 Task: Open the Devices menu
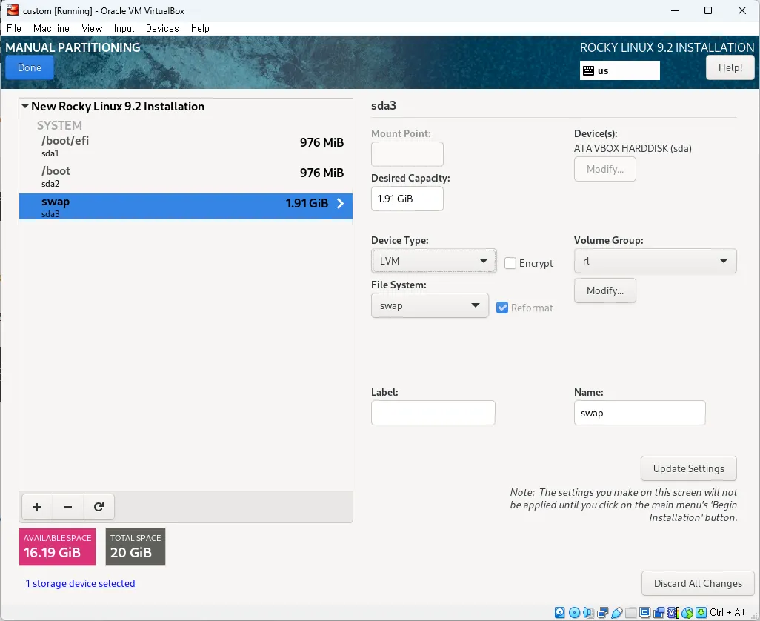[162, 28]
